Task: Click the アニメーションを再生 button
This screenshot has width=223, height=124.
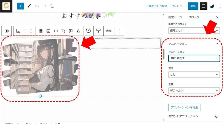Action: point(184,108)
